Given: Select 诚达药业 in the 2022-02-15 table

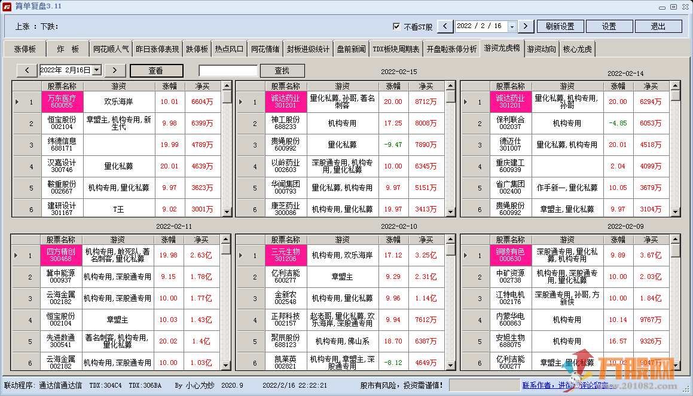Looking at the screenshot, I should pos(285,102).
